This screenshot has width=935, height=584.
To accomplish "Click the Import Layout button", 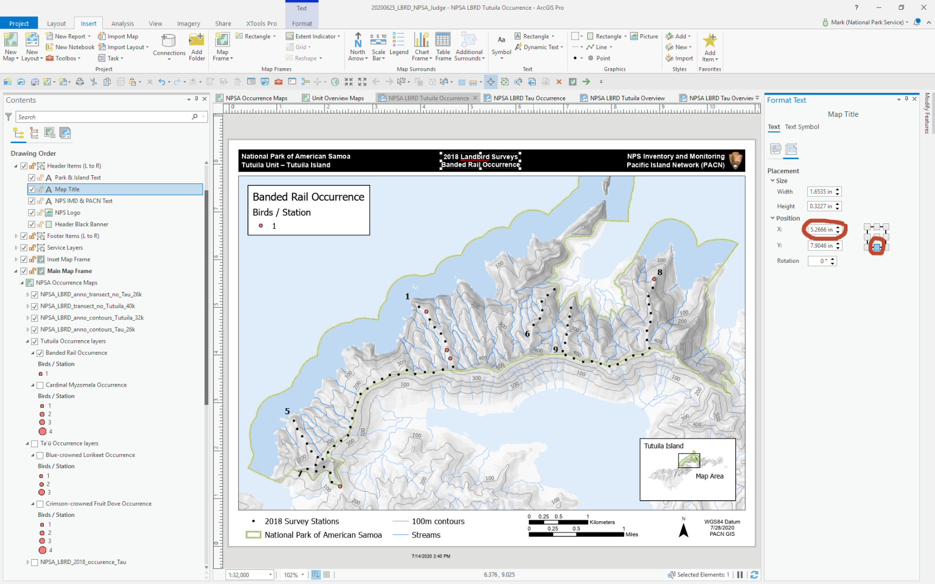I will click(123, 47).
